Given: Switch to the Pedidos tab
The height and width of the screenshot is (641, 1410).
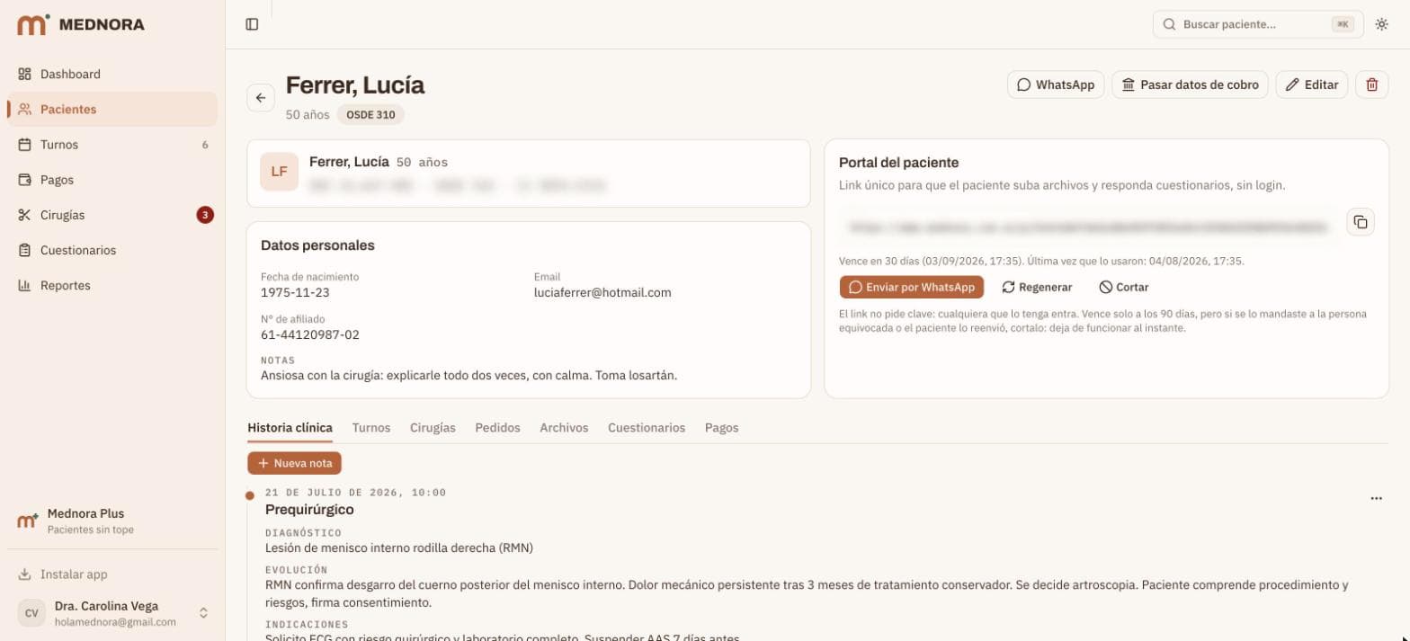Looking at the screenshot, I should [497, 428].
